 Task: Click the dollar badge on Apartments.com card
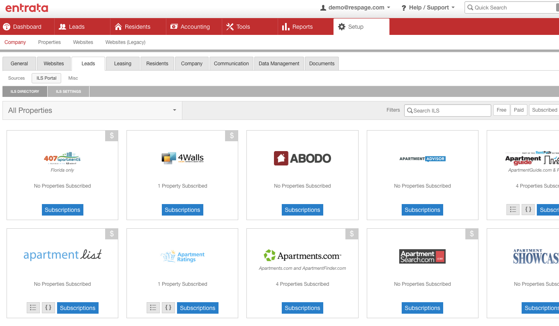point(352,234)
